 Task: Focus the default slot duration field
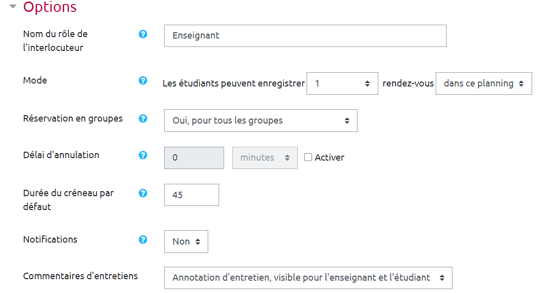pyautogui.click(x=191, y=195)
